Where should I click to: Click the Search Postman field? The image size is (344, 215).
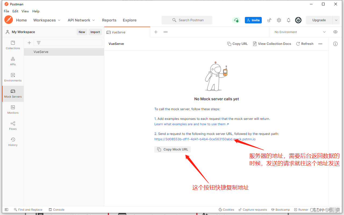pos(187,20)
